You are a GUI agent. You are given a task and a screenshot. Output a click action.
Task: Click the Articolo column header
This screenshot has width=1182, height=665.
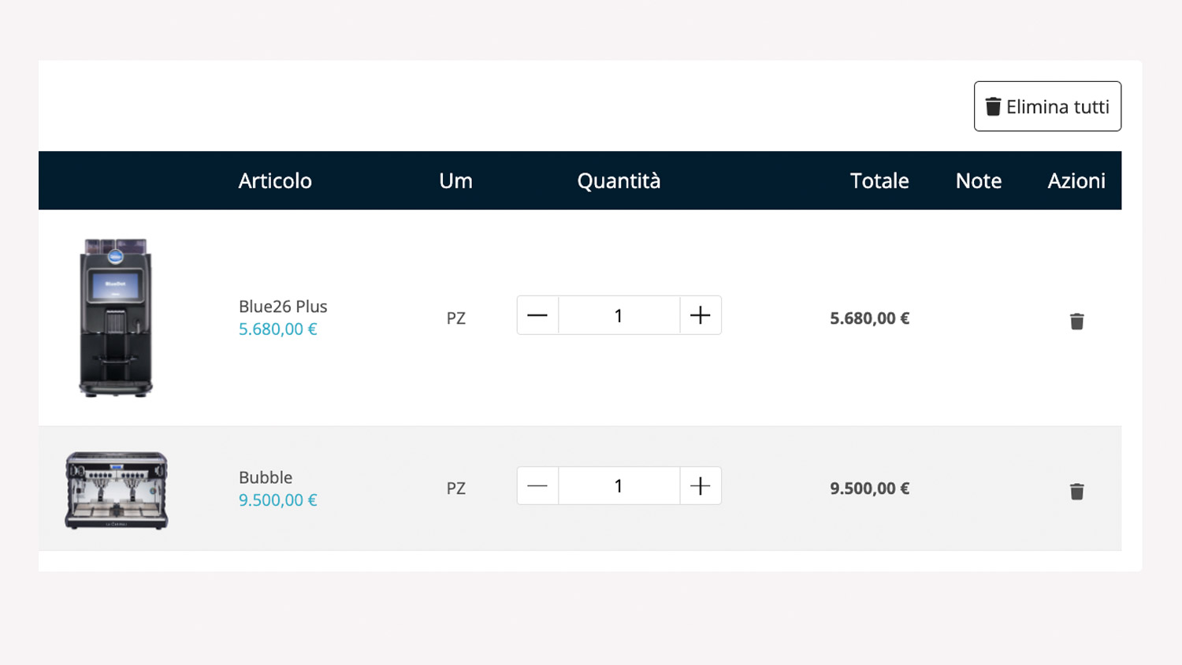click(x=275, y=181)
